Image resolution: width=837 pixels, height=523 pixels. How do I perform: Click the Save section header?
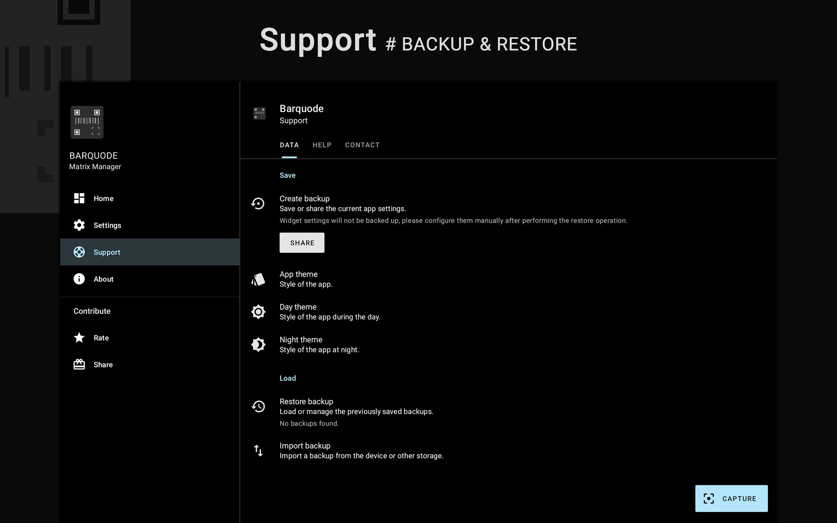coord(287,176)
